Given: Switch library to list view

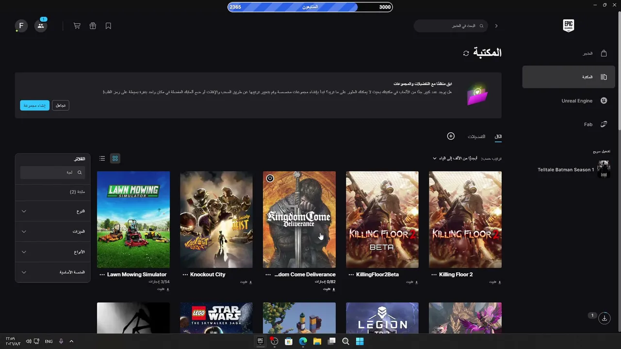Looking at the screenshot, I should (x=102, y=159).
